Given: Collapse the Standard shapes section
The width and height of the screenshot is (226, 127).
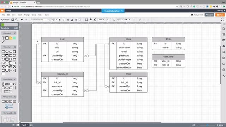Looking at the screenshot, I should pos(7,33).
